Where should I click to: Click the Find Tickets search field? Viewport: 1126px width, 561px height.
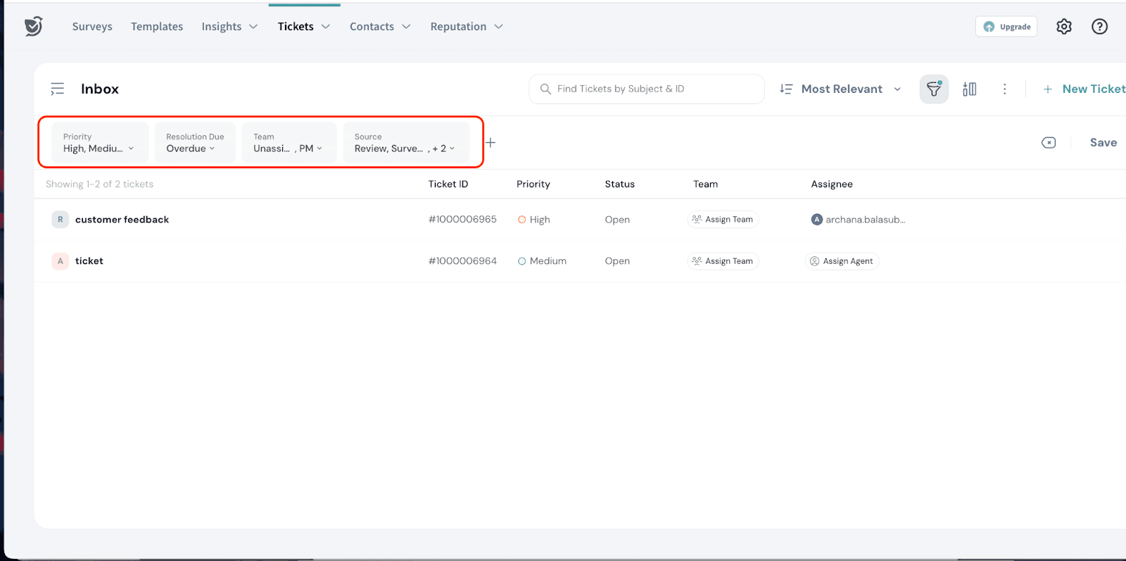pyautogui.click(x=646, y=89)
